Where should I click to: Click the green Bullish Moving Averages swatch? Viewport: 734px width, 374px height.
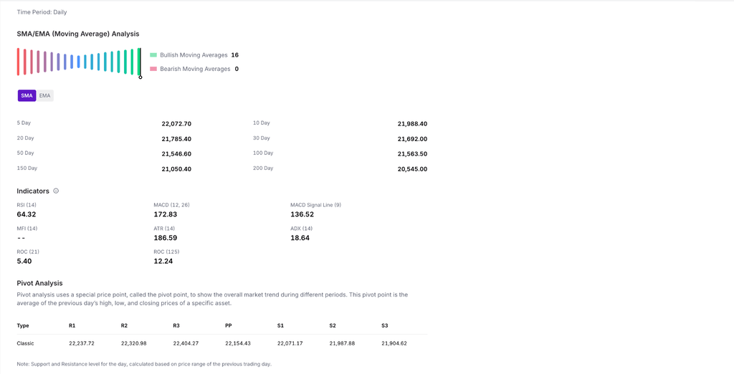(x=153, y=55)
